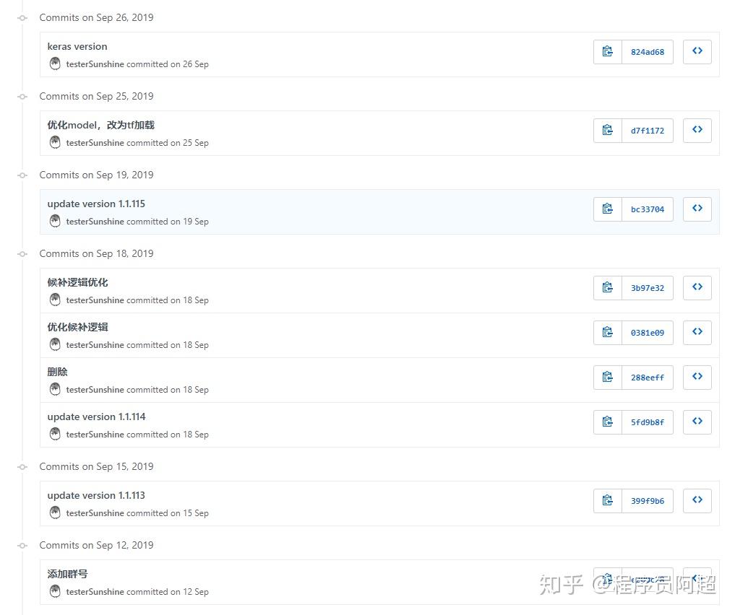Screen dimensions: 735x615
Task: Copy full SHA for commit 288eeff
Action: pyautogui.click(x=608, y=378)
